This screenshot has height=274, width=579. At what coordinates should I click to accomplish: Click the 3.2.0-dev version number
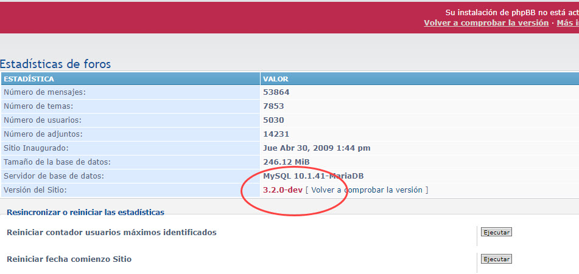282,190
